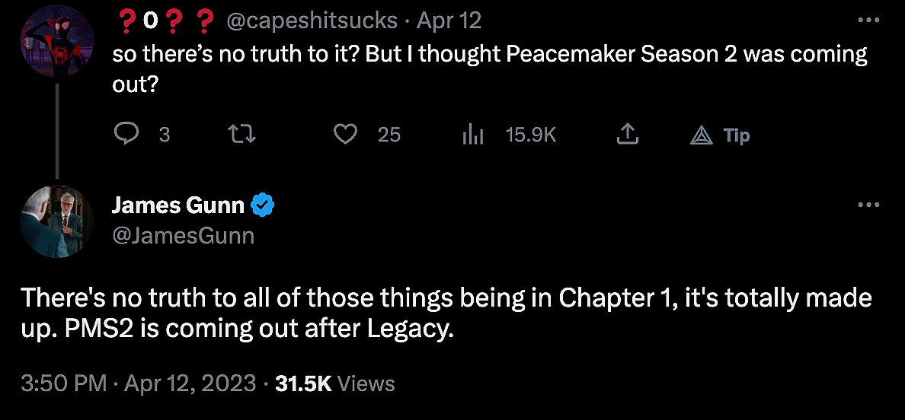
Task: Send a Tip to capeshitsucks
Action: (720, 135)
